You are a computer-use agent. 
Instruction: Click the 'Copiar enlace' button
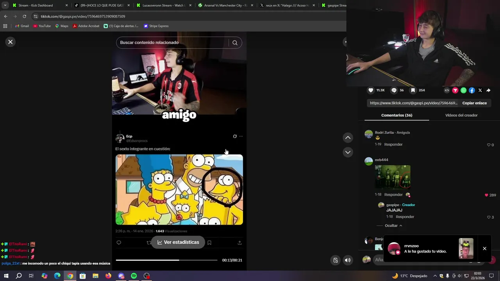pos(474,103)
